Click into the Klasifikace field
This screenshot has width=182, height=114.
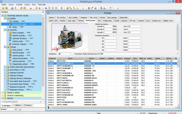coord(65,54)
